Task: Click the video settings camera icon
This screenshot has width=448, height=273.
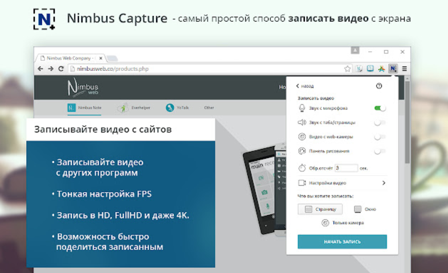Action: (x=302, y=183)
